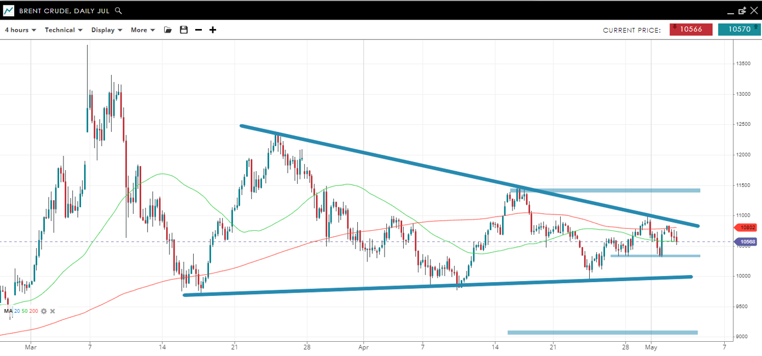Click the chart logo icon in the title bar
The height and width of the screenshot is (356, 762).
pyautogui.click(x=8, y=10)
